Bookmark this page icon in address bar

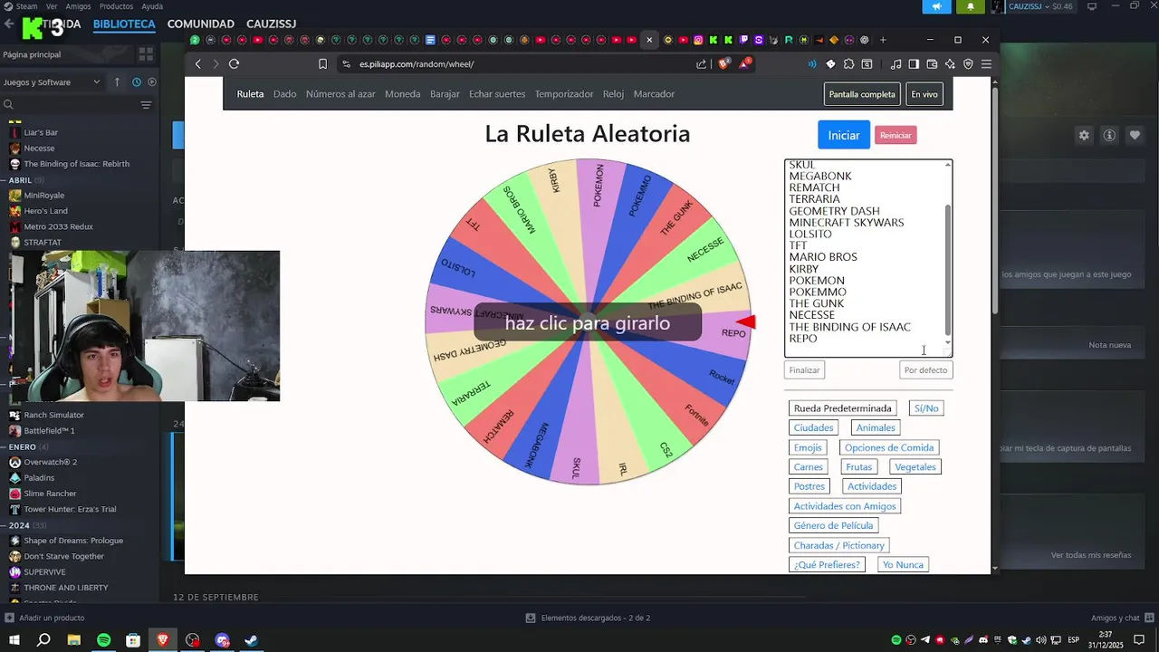pyautogui.click(x=322, y=64)
